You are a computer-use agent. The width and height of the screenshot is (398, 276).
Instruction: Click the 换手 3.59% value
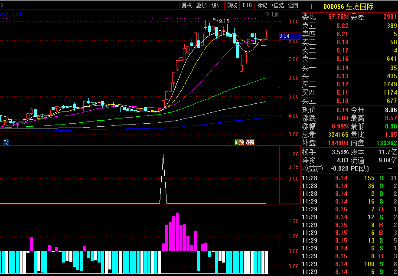340,152
